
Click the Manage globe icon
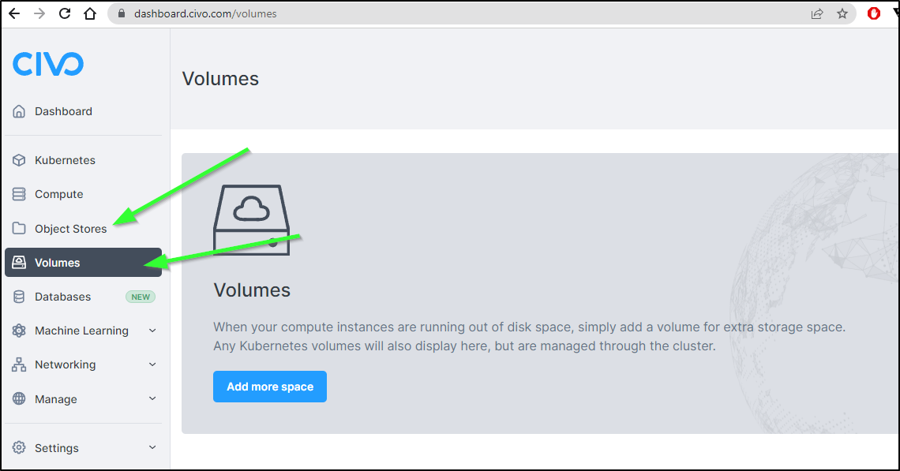[19, 398]
